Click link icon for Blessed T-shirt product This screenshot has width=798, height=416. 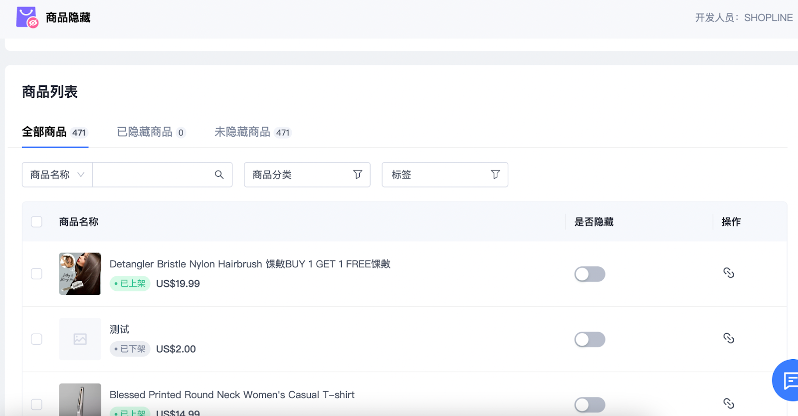pos(729,403)
